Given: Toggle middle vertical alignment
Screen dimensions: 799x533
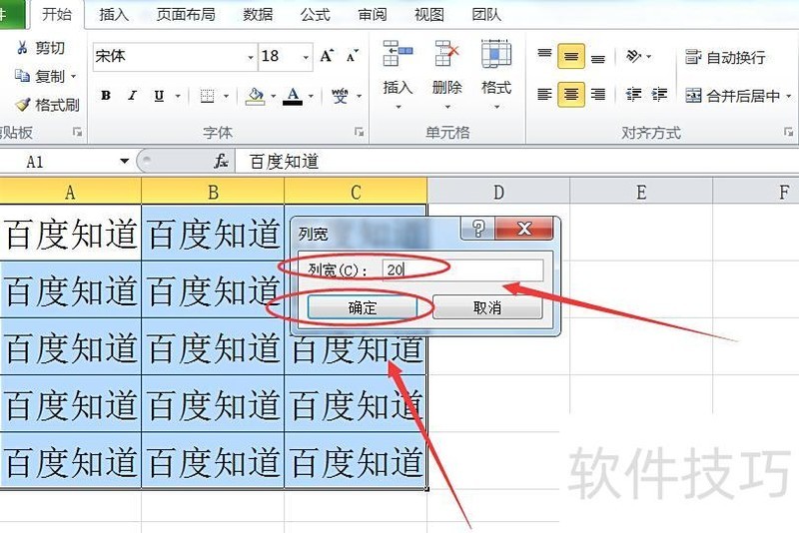Looking at the screenshot, I should coord(571,56).
